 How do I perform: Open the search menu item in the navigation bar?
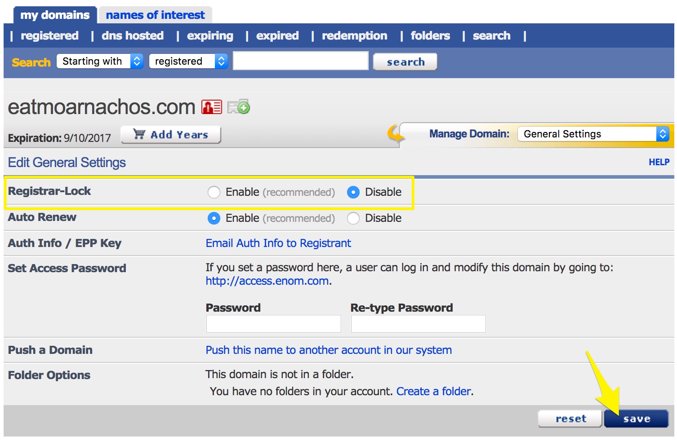coord(491,35)
